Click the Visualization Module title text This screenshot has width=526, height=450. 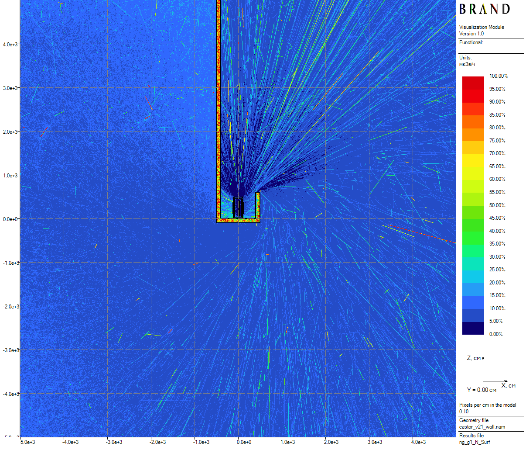tap(482, 27)
